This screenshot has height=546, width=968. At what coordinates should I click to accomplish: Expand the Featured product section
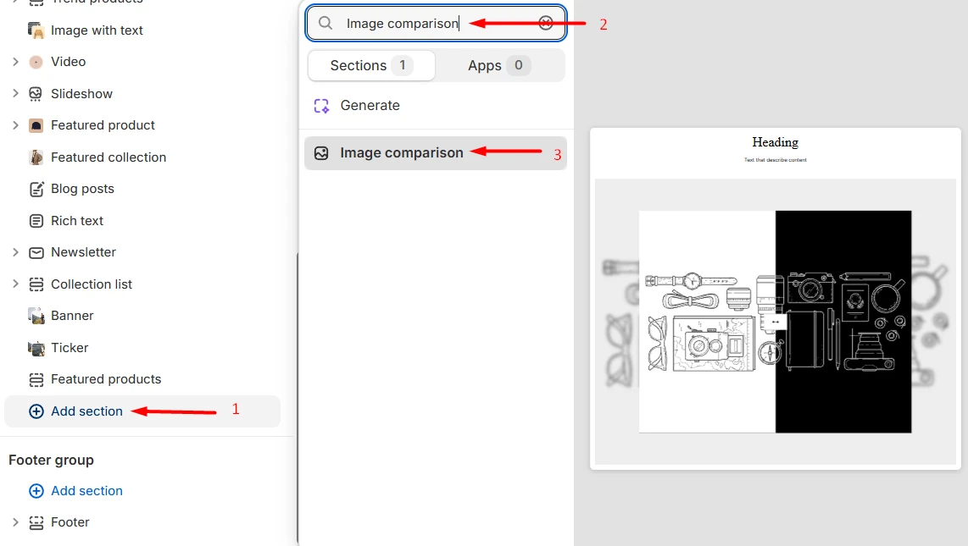click(x=16, y=125)
